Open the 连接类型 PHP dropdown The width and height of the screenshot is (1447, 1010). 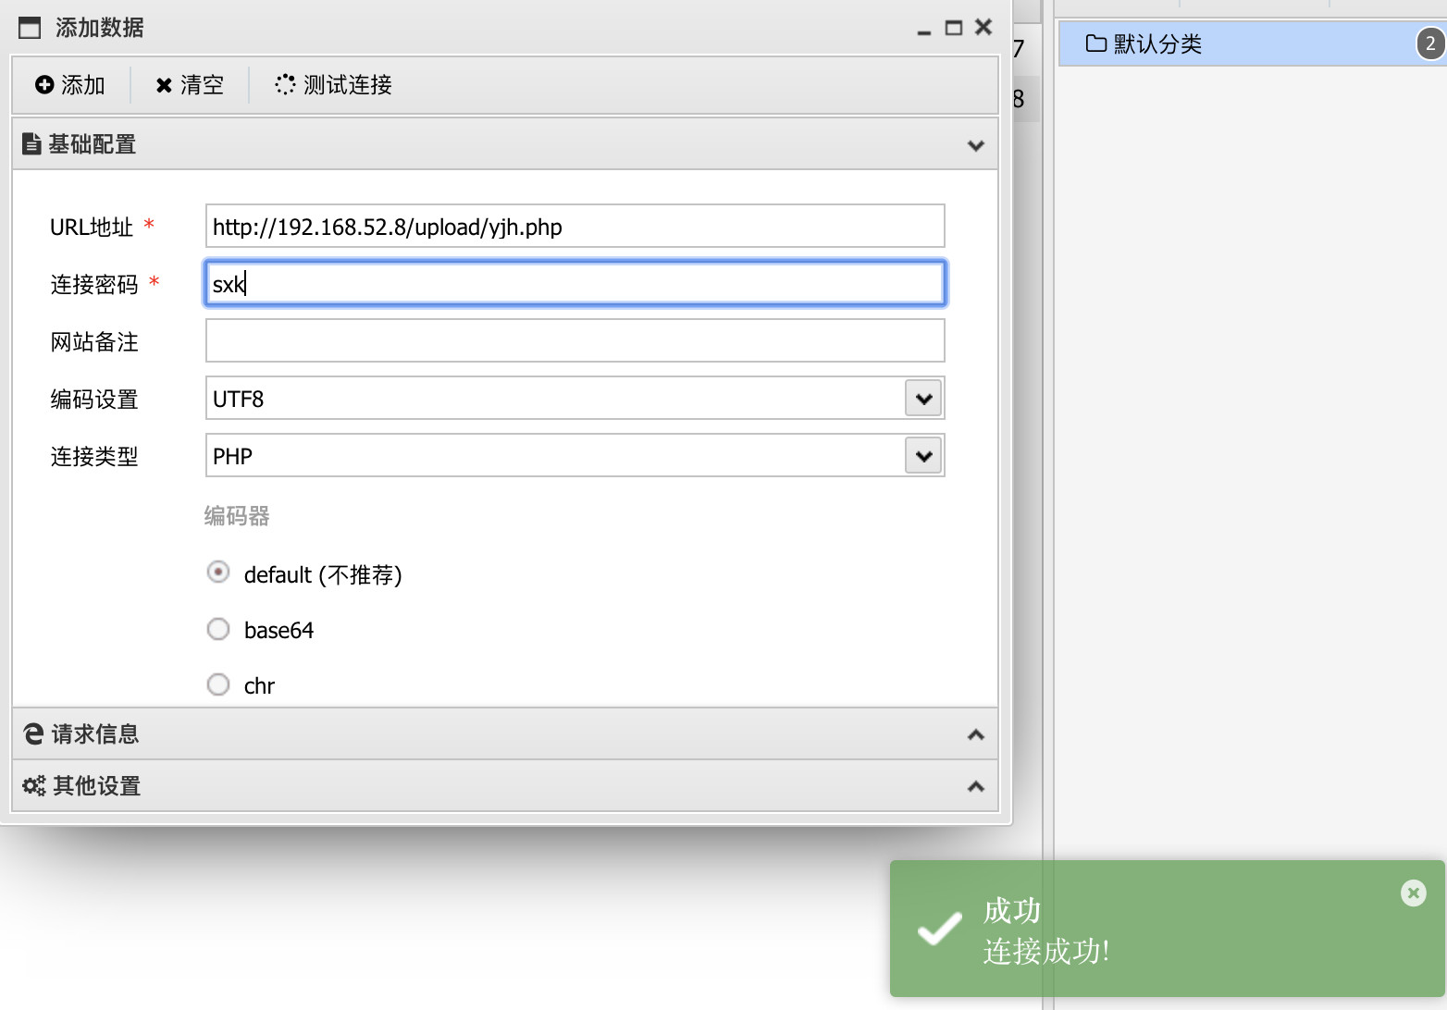(922, 456)
